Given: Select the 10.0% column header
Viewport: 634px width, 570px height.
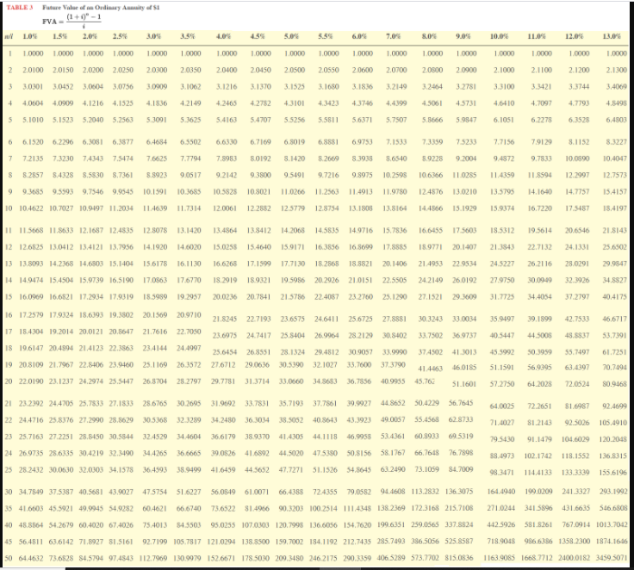Looking at the screenshot, I should click(x=500, y=36).
